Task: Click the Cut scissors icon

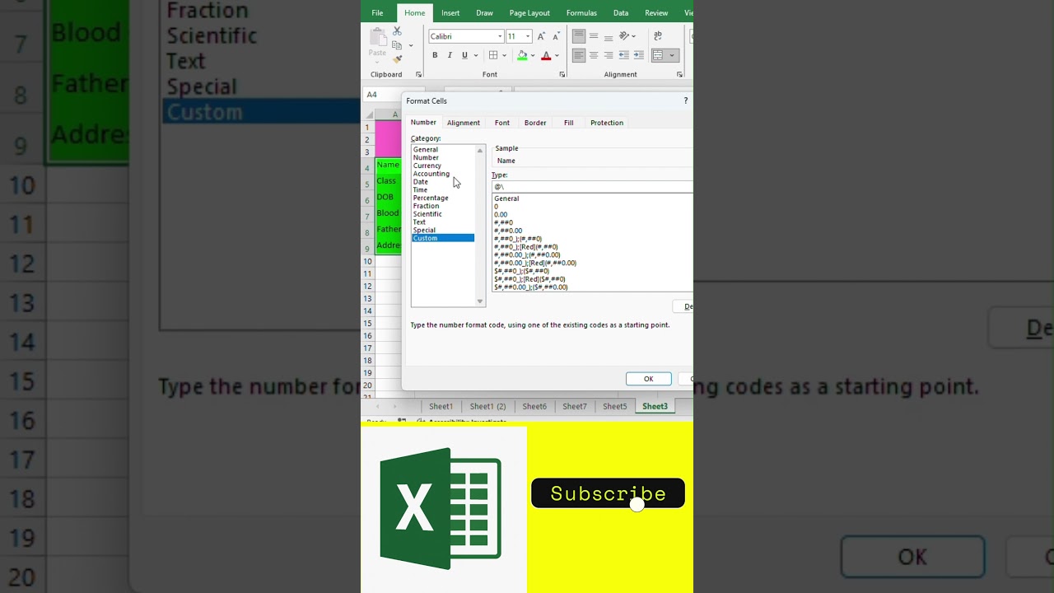Action: point(397,31)
